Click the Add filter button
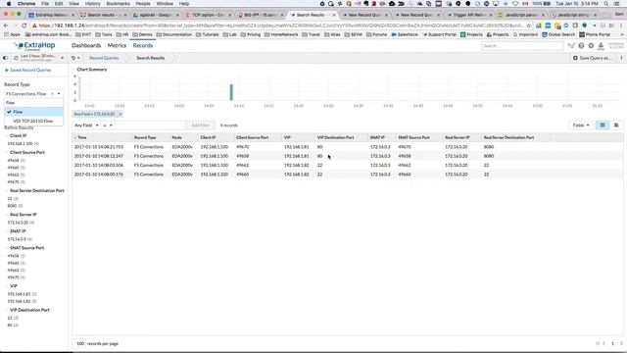Screen dimensions: 627x353 coord(200,126)
